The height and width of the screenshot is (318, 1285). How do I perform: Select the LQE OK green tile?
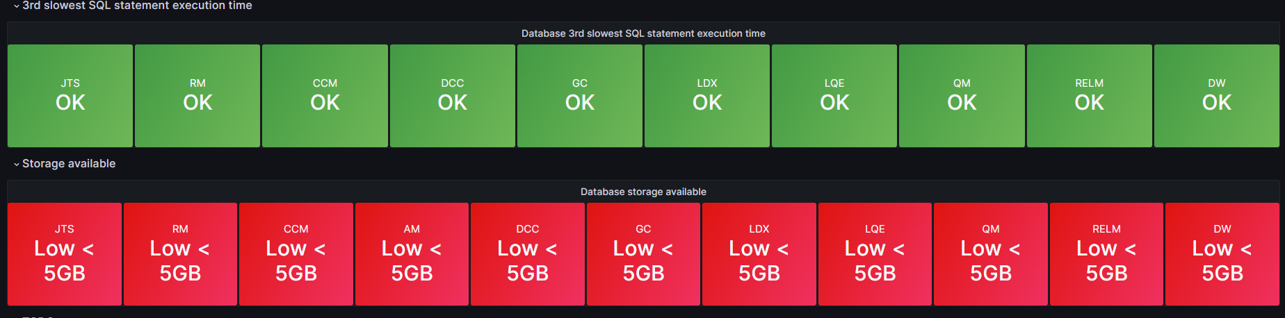pyautogui.click(x=834, y=96)
